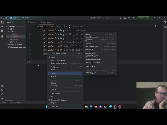Open Search Everywhere magnifier
This screenshot has width=167, height=125.
(x=129, y=18)
